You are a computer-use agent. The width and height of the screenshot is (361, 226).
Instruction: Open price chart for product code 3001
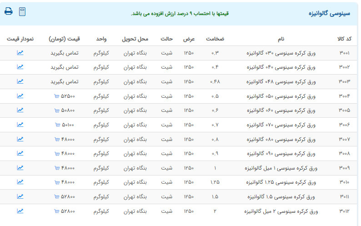click(x=20, y=53)
